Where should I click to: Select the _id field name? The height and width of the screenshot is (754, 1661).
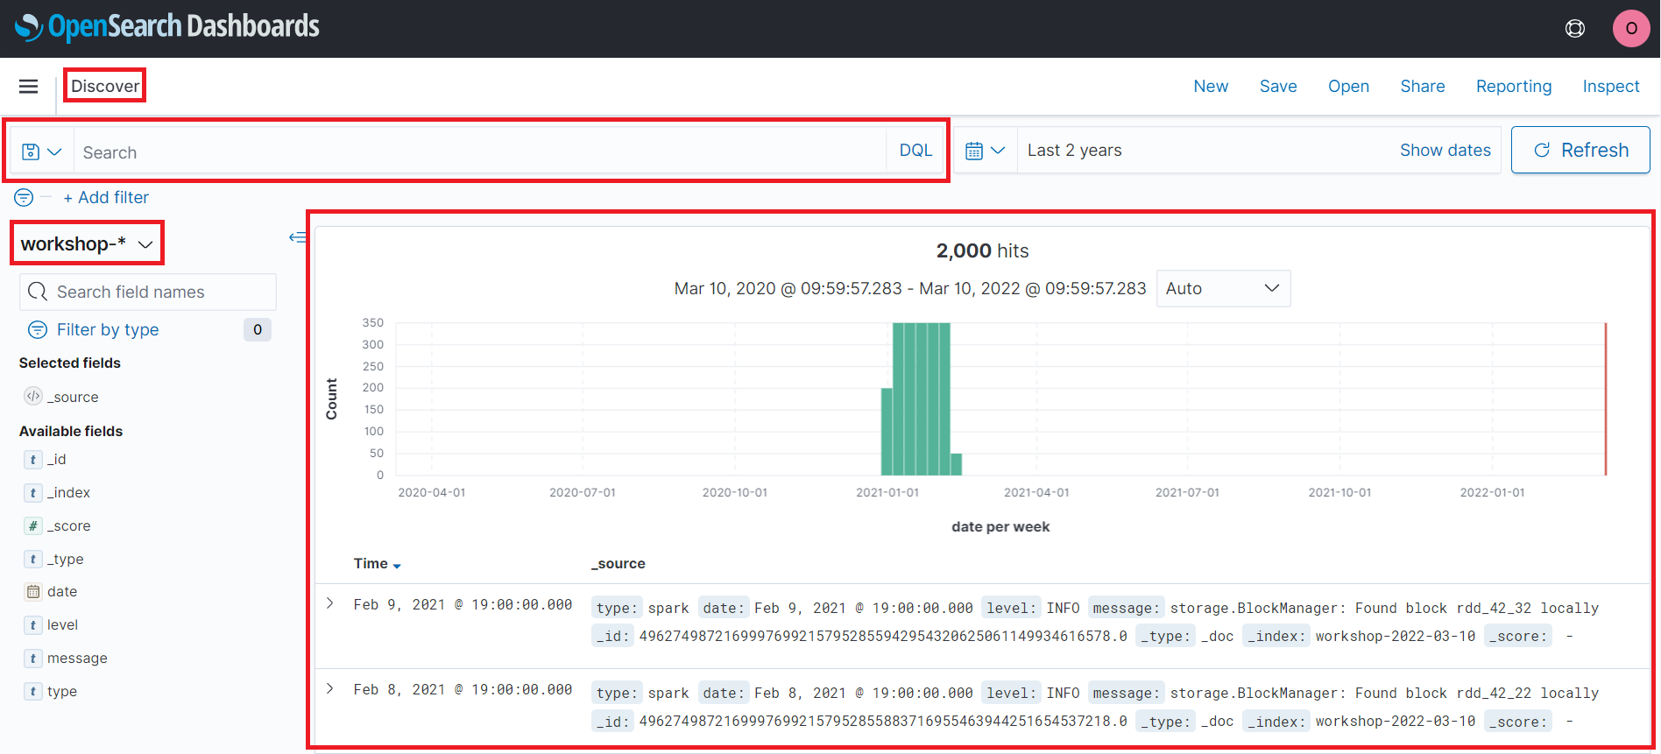point(57,459)
